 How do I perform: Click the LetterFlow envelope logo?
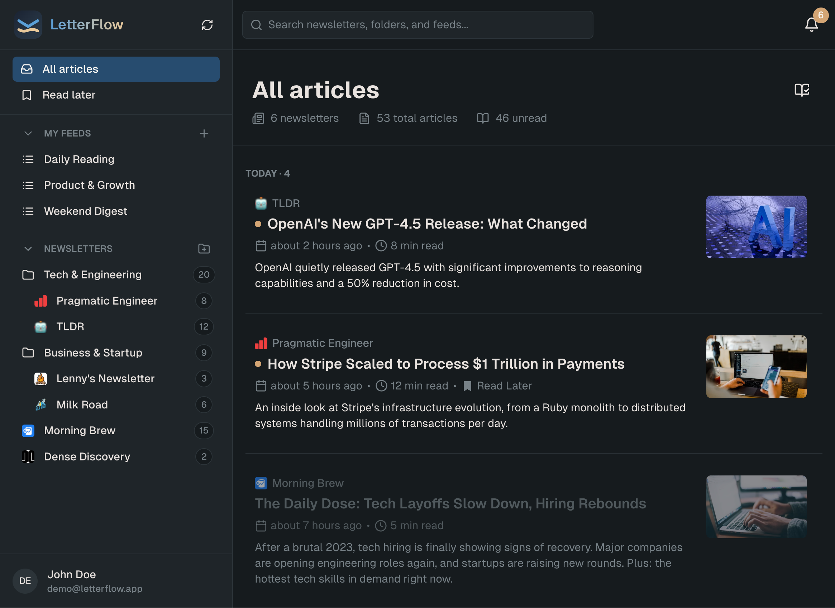[28, 25]
